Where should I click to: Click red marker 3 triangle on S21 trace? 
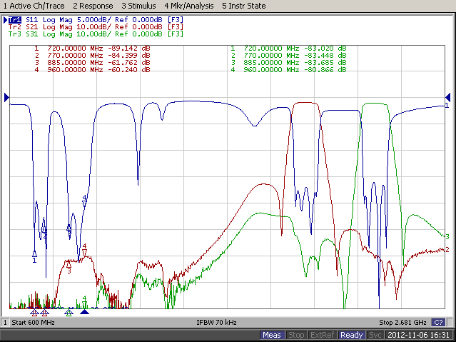(69, 263)
